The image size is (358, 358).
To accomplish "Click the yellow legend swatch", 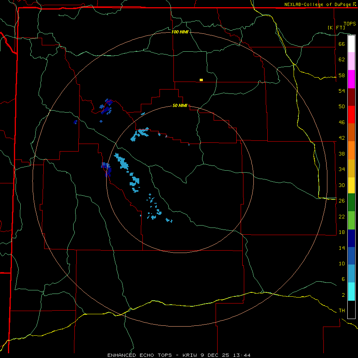I will (x=351, y=185).
